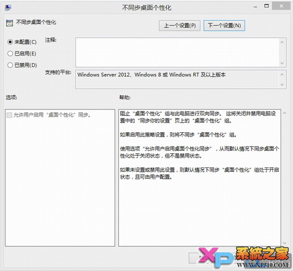Screen dimensions: 293x271
Task: Toggle 允许用户启用"桌面个性化"同步 checkbox
Action: tap(9, 115)
